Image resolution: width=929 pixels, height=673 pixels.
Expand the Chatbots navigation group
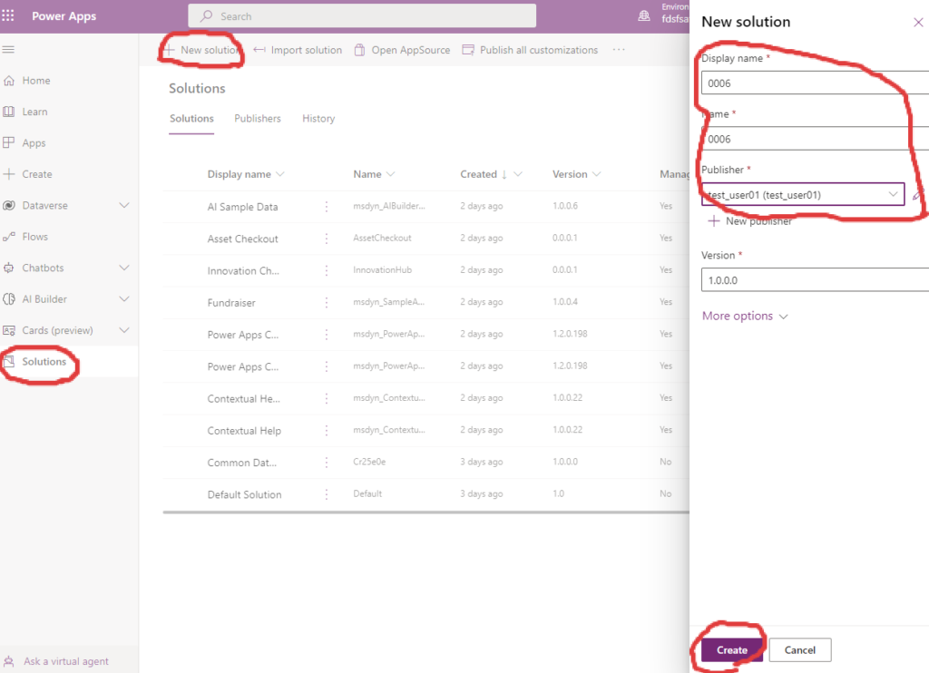pyautogui.click(x=124, y=268)
